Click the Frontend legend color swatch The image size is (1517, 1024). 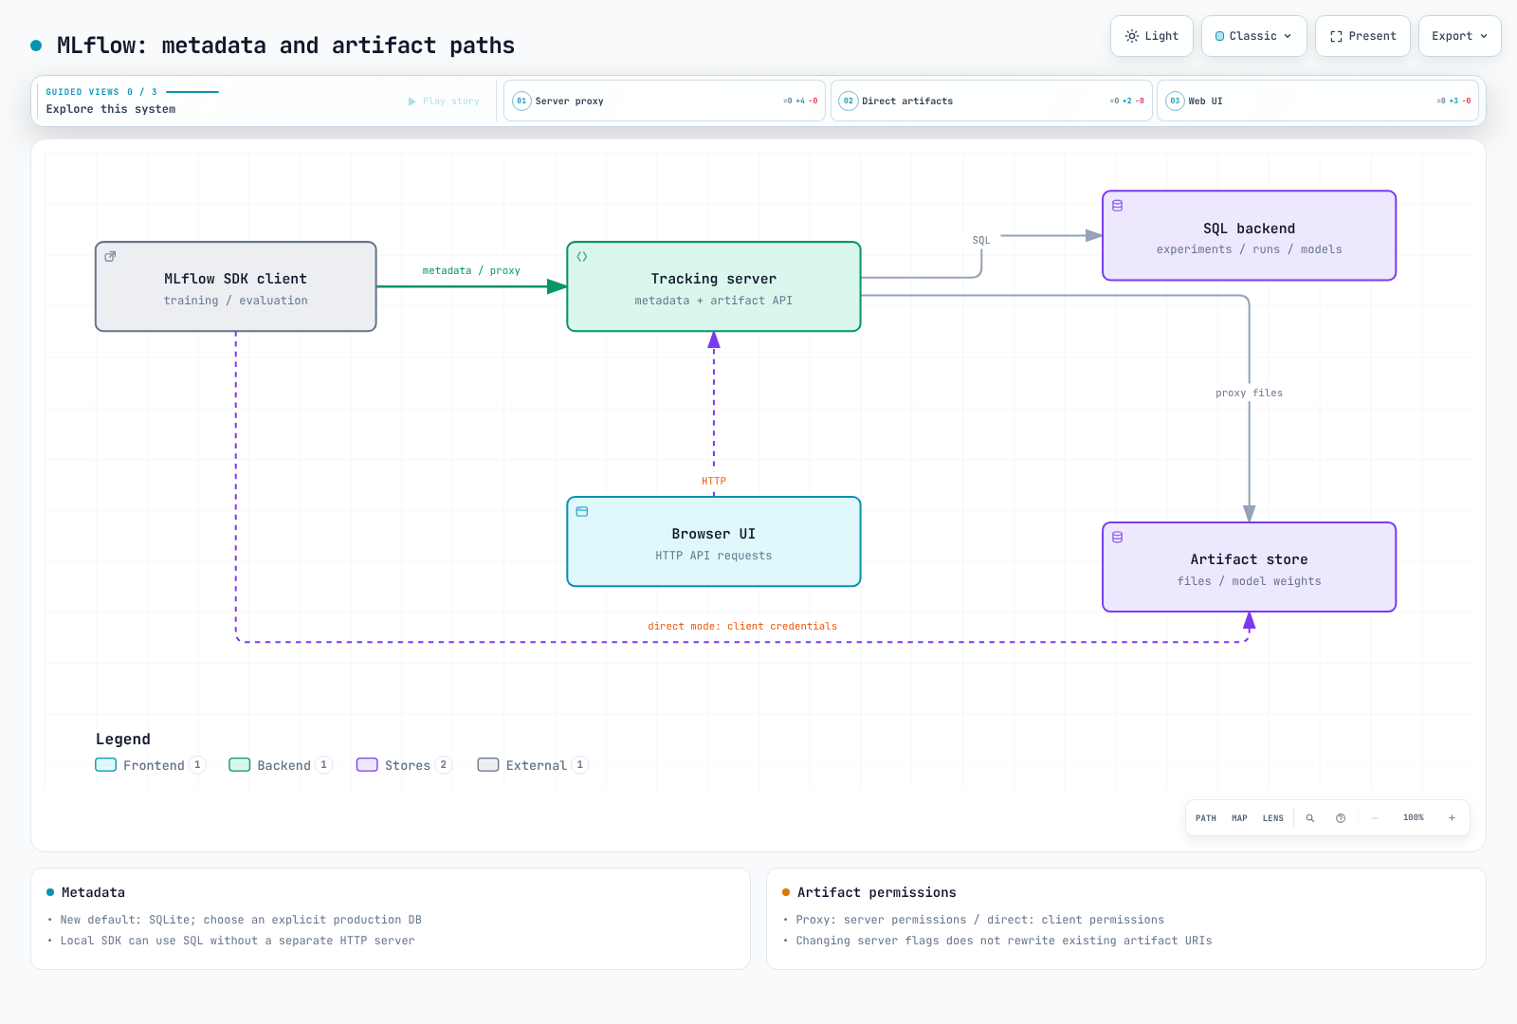click(x=106, y=765)
